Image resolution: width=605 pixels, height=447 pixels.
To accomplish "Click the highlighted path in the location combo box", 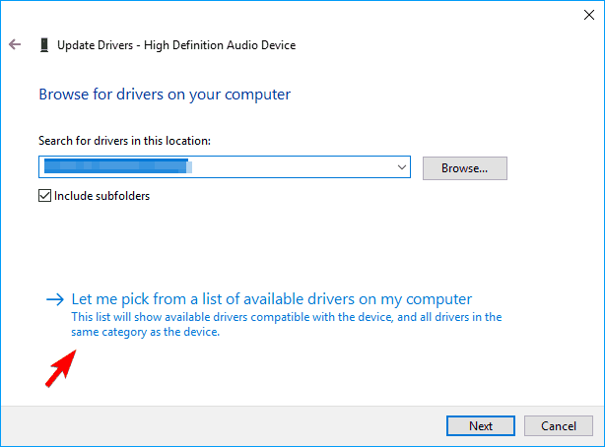I will click(x=116, y=168).
